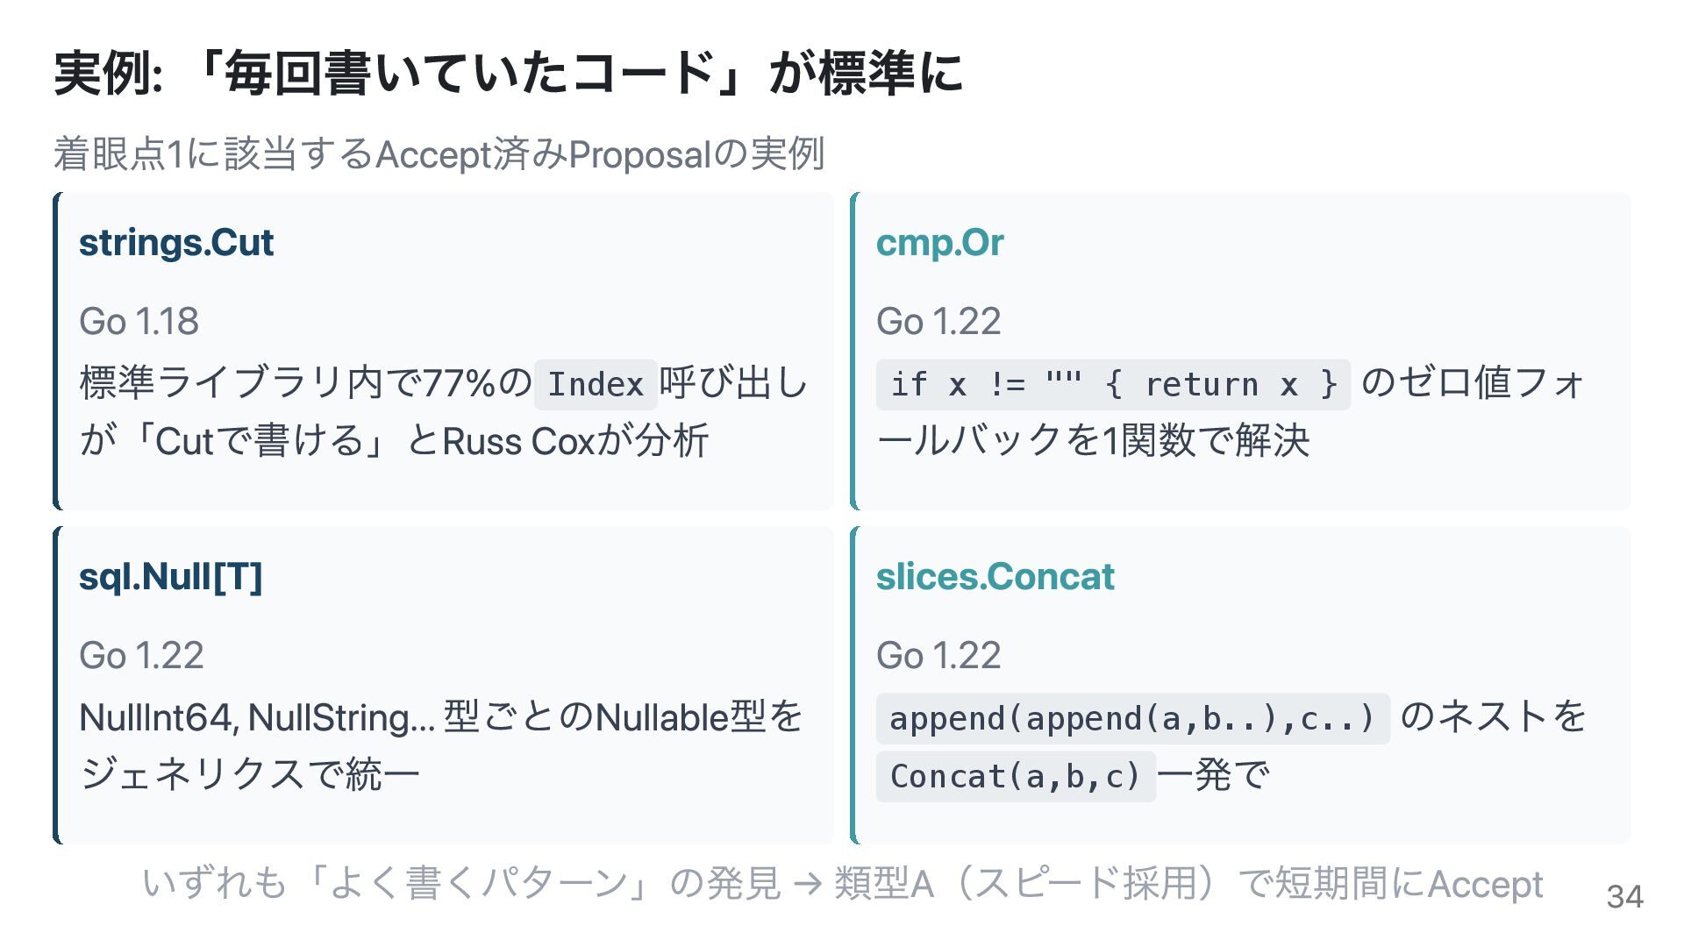Click the if x != "" code snippet
This screenshot has height=947, width=1684.
(1112, 385)
